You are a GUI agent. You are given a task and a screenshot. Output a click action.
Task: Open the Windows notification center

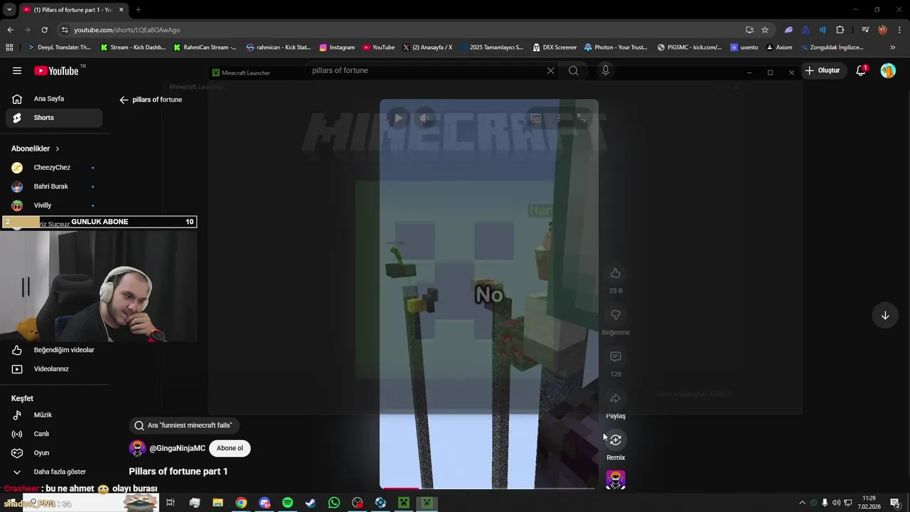[895, 503]
